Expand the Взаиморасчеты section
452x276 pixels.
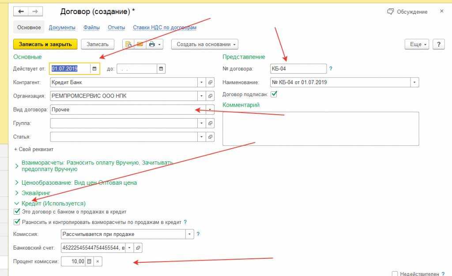[x=17, y=166]
